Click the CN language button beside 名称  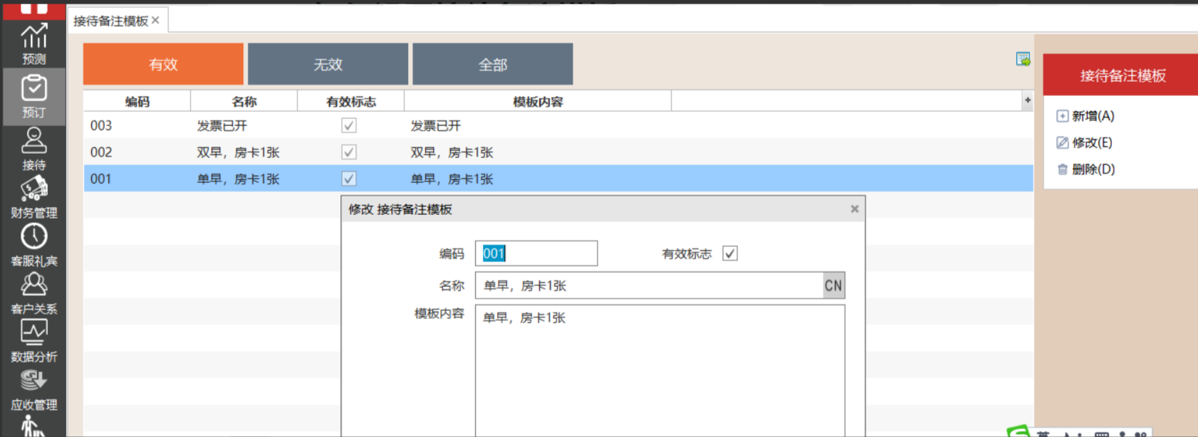[833, 285]
